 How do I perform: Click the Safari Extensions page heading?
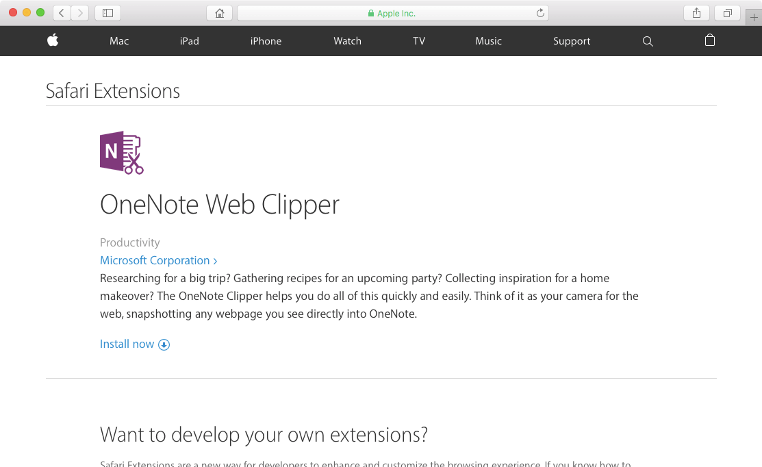coord(113,91)
